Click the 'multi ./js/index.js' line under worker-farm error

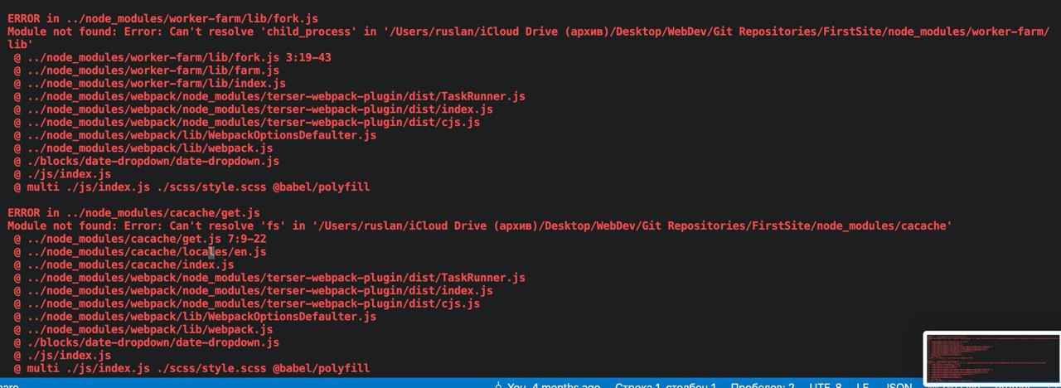coord(191,187)
